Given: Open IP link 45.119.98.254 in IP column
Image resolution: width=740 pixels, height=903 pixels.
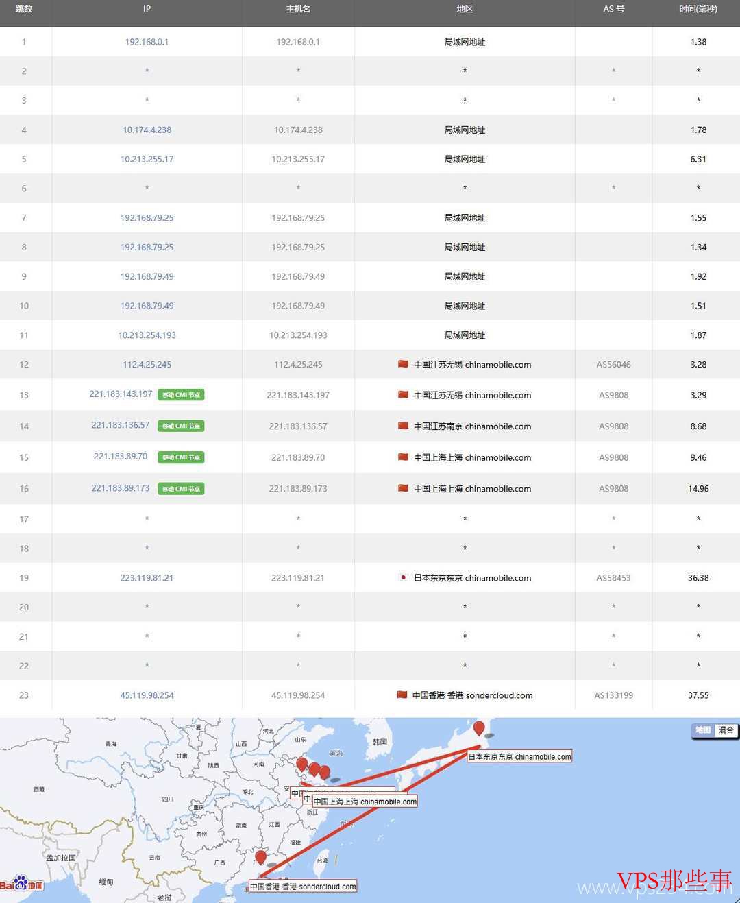Looking at the screenshot, I should point(147,695).
